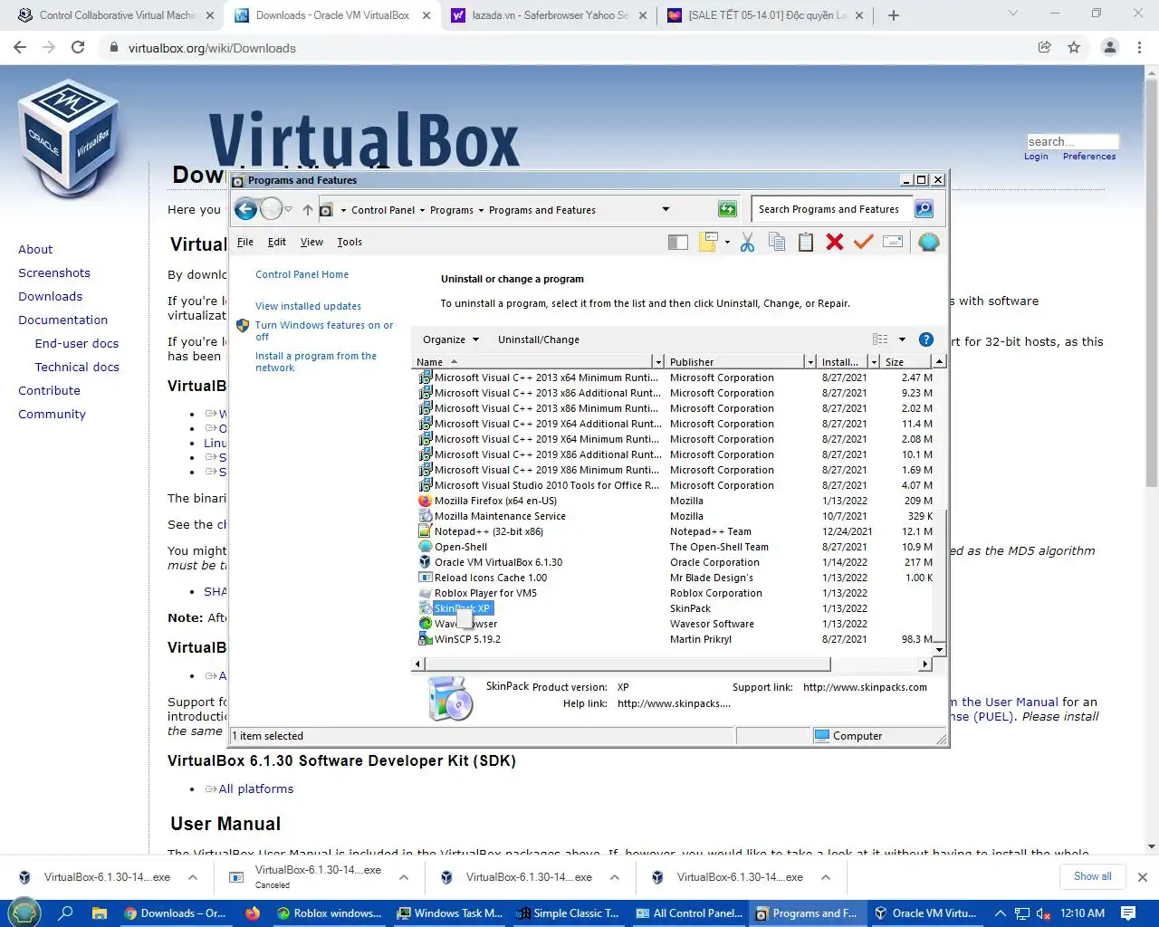Expand the Organize dropdown menu

[x=451, y=339]
